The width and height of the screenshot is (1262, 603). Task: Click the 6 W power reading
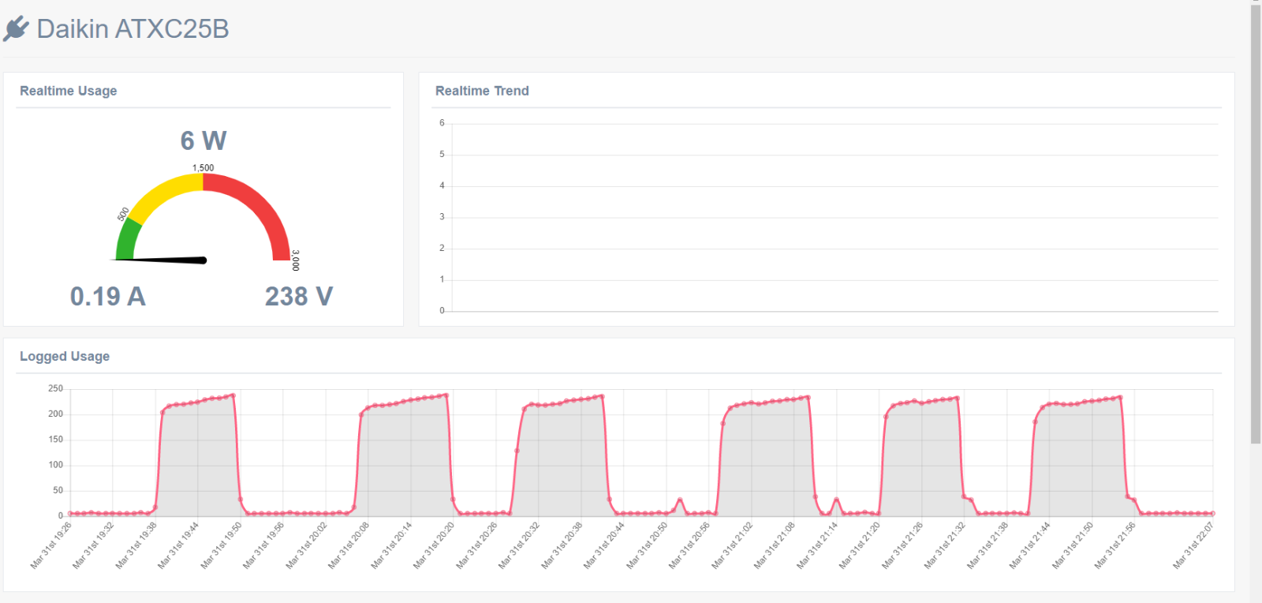coord(203,140)
